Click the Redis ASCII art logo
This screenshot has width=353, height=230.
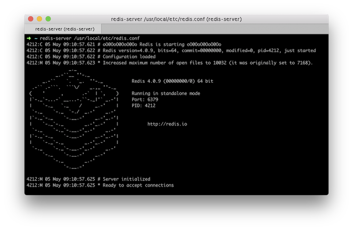coord(74,119)
